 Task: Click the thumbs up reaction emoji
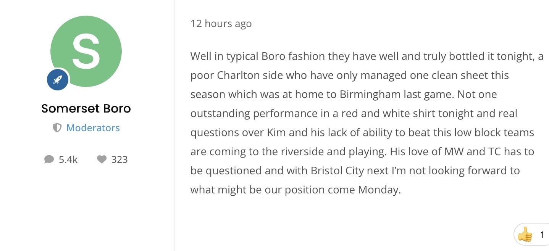525,234
